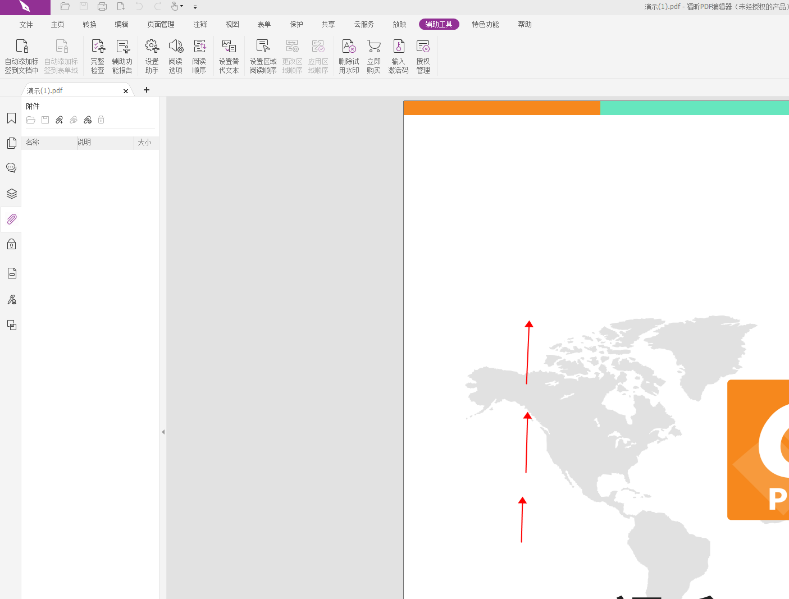Click the 立即购买 buy now button
The width and height of the screenshot is (789, 599).
pyautogui.click(x=373, y=56)
